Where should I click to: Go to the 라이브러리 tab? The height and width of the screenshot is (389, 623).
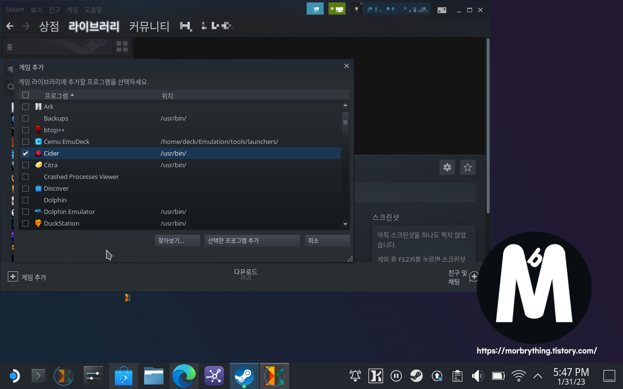(x=94, y=26)
